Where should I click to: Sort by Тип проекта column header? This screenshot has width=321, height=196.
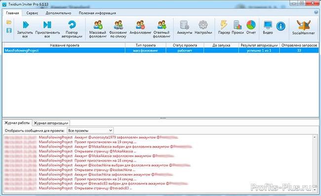click(x=146, y=45)
